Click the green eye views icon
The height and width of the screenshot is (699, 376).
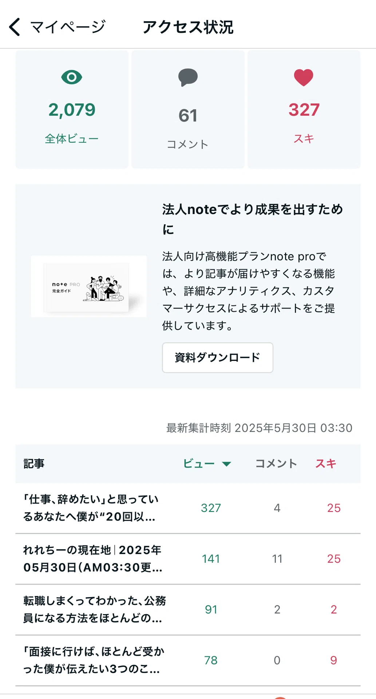[x=72, y=77]
